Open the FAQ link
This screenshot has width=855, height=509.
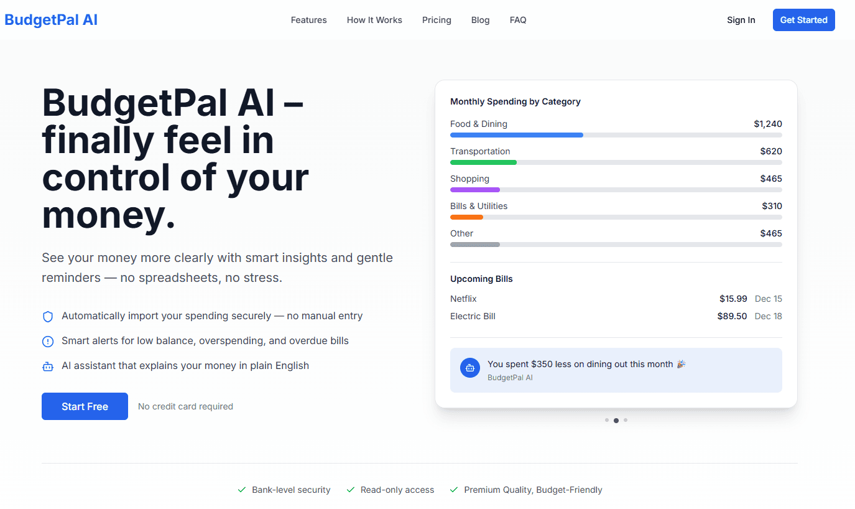pos(518,20)
